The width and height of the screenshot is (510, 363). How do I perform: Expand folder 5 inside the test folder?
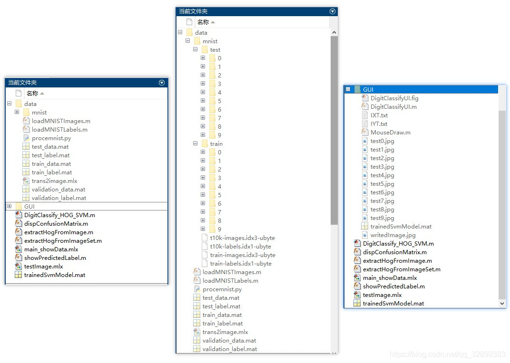tap(203, 100)
